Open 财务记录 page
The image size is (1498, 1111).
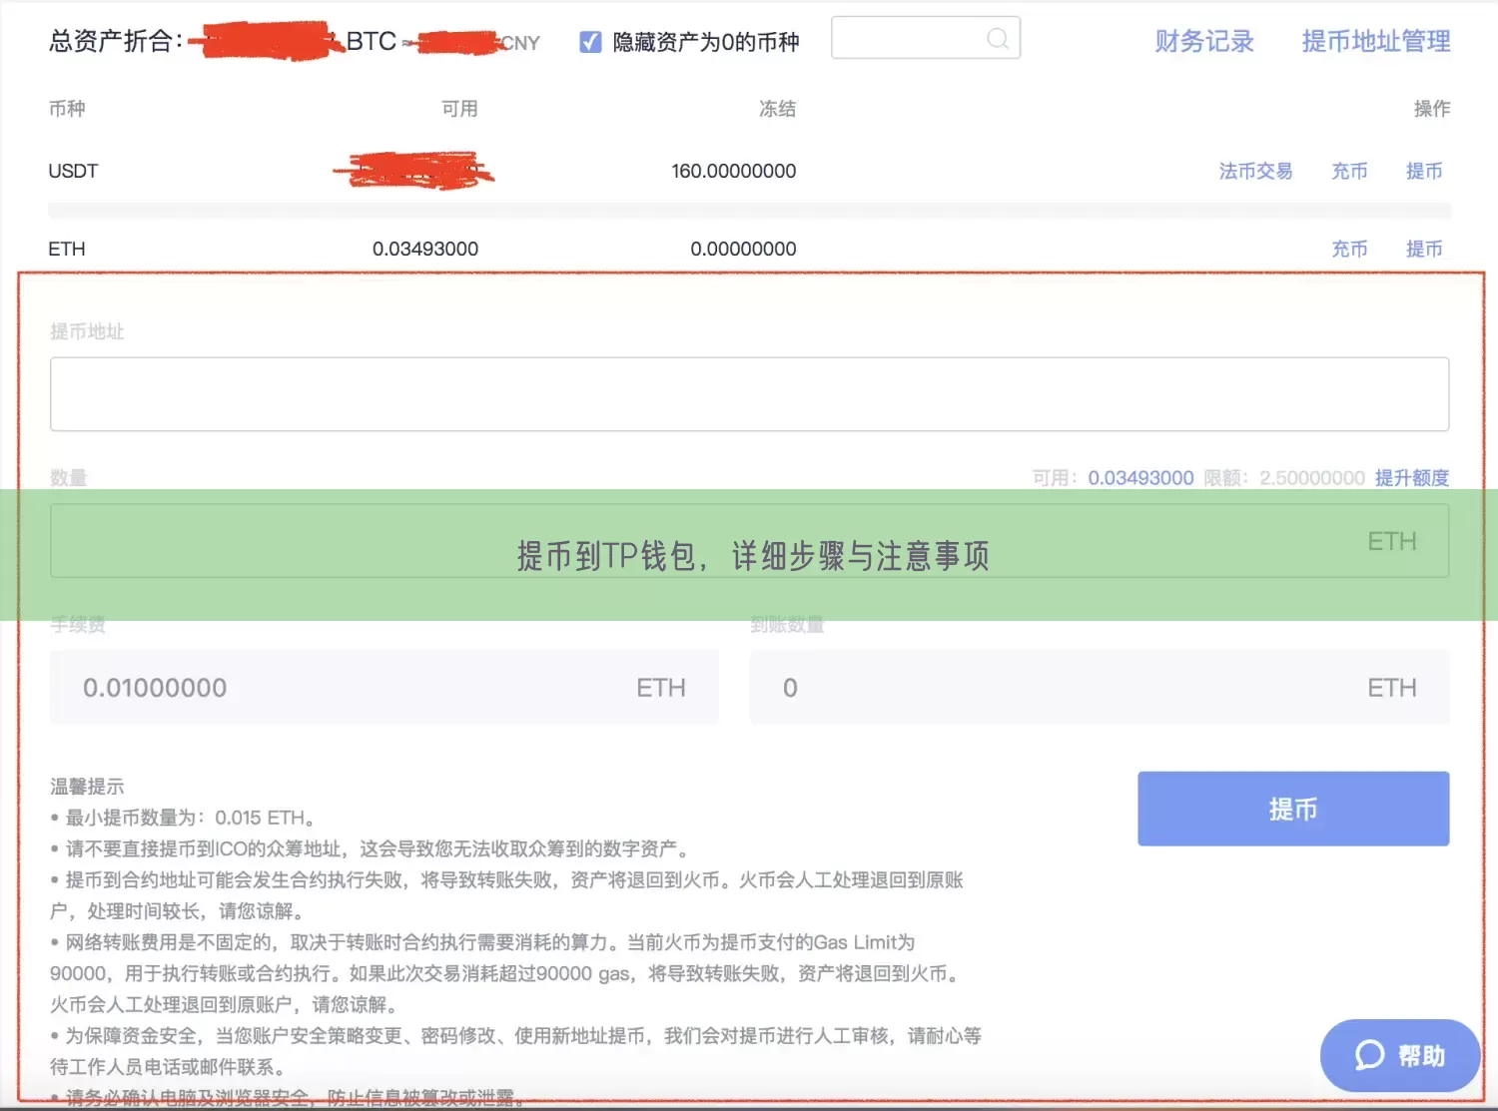[1204, 41]
